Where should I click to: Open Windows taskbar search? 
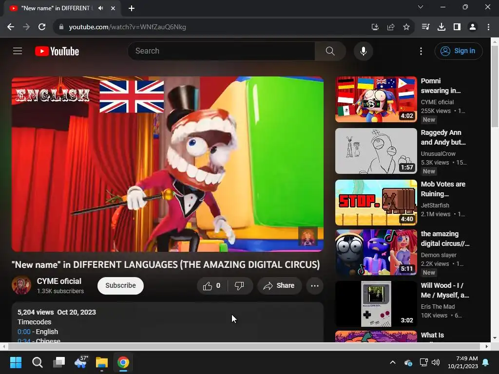coord(37,362)
